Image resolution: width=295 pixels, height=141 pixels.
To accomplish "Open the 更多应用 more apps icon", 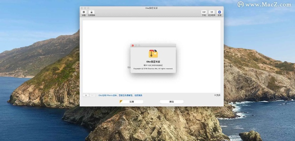I will click(x=212, y=12).
